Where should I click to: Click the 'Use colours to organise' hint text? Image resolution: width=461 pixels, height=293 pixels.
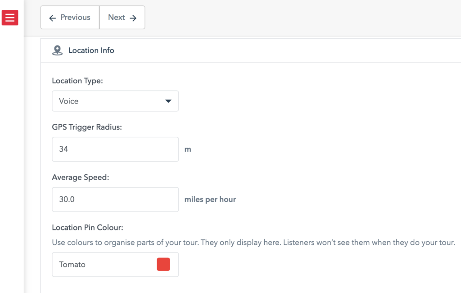[x=253, y=243]
